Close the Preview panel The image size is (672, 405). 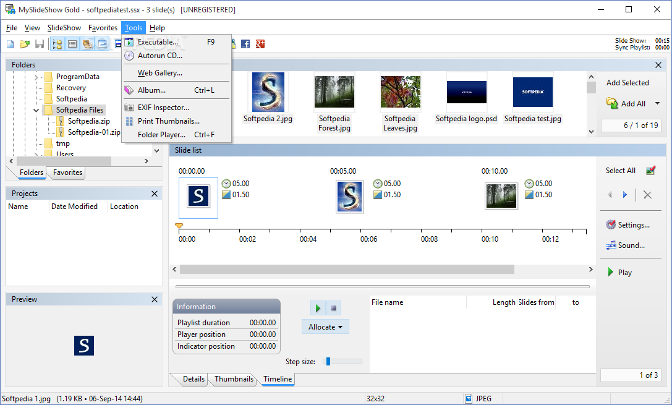155,299
